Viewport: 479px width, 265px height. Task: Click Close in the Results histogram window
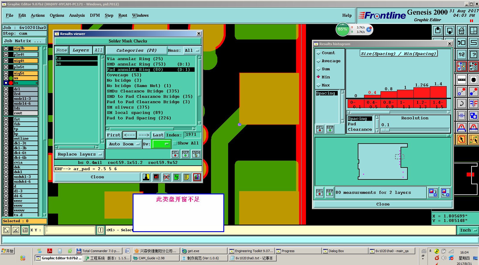click(x=383, y=204)
